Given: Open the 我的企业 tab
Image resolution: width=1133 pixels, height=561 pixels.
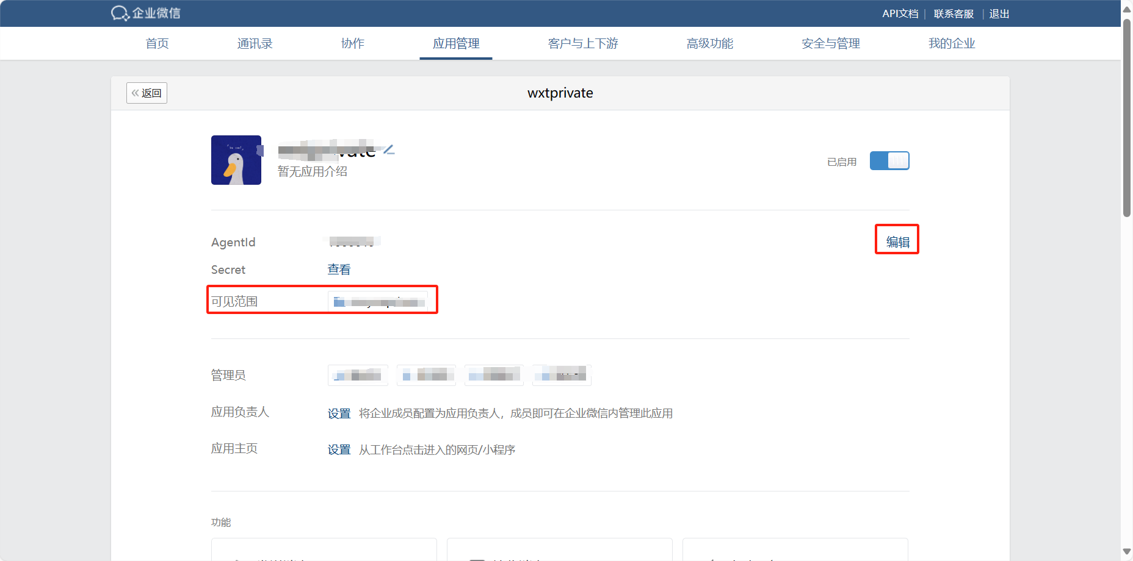Looking at the screenshot, I should click(952, 43).
